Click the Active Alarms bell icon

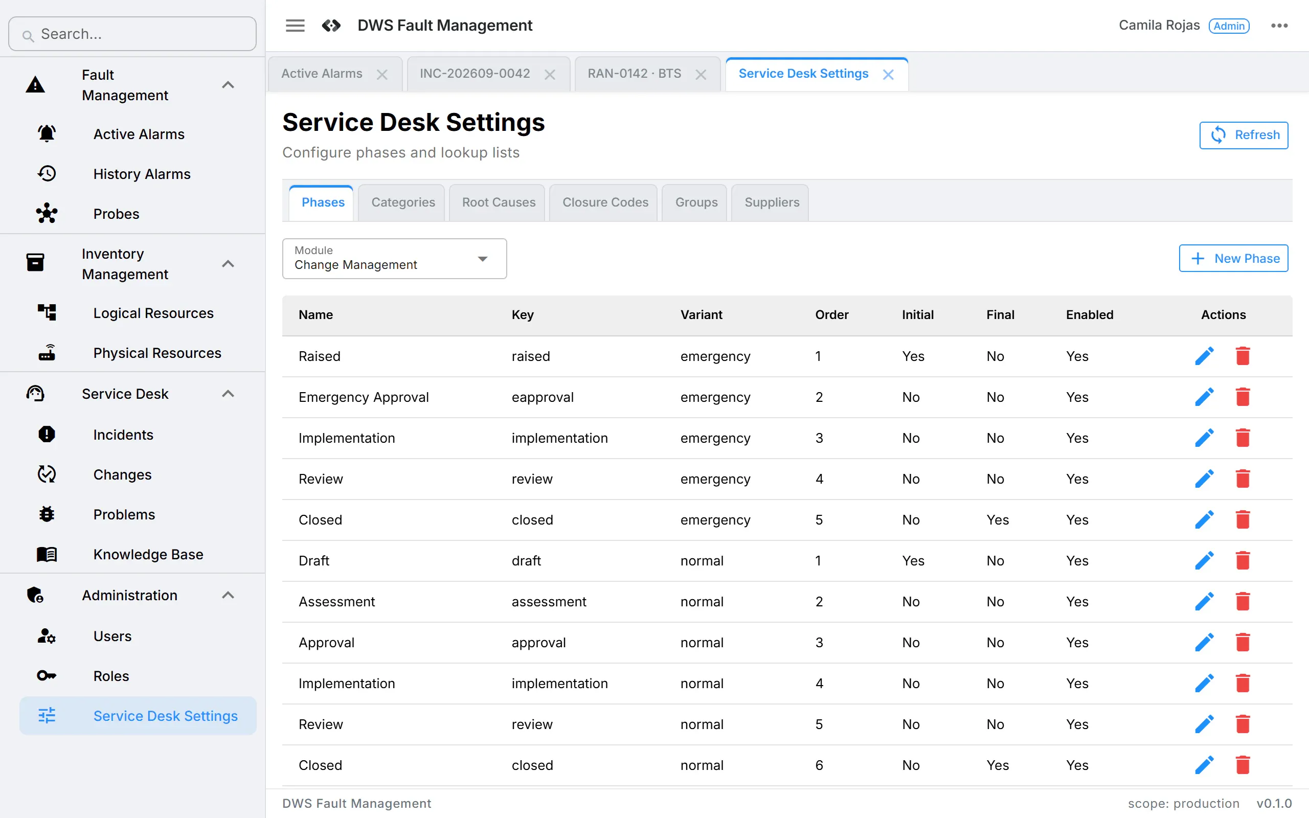(47, 133)
